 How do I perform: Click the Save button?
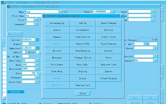[135, 98]
